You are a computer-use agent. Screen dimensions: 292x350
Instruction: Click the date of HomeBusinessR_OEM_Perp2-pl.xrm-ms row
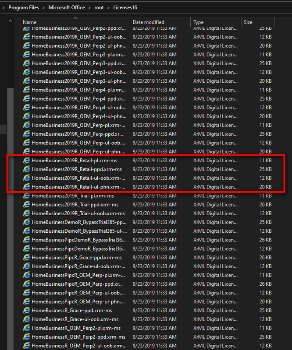point(154,328)
